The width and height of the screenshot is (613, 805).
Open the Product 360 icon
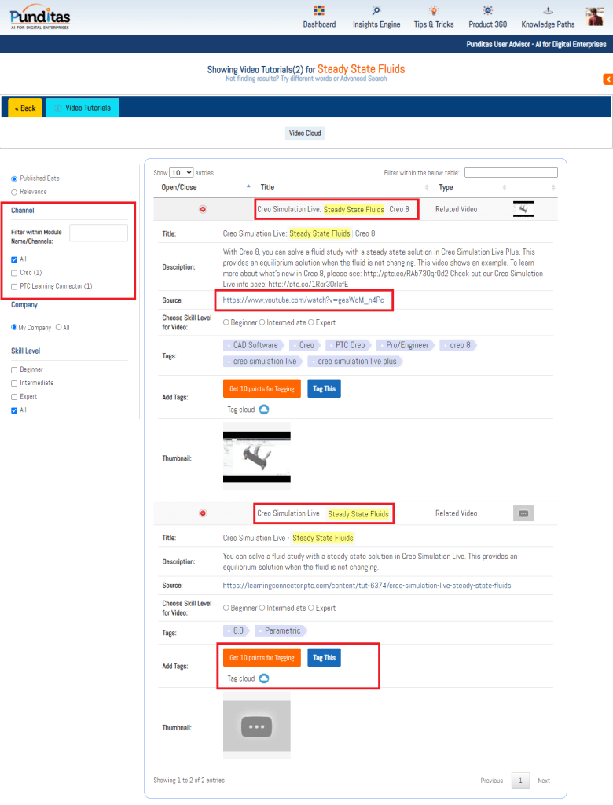487,11
